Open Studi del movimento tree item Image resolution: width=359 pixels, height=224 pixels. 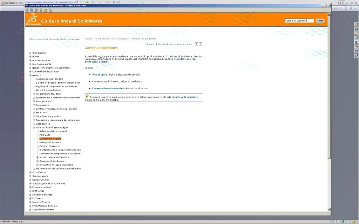pos(43,210)
